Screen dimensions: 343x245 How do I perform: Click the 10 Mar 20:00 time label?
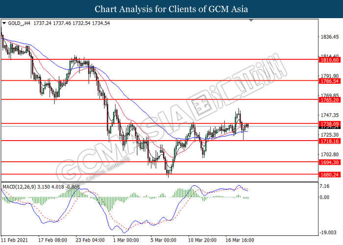coord(202,240)
